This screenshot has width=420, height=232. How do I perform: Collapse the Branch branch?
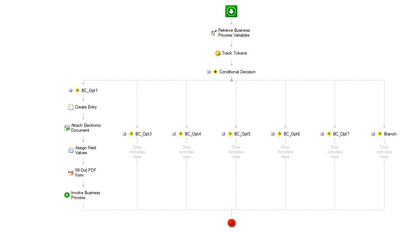pyautogui.click(x=373, y=134)
